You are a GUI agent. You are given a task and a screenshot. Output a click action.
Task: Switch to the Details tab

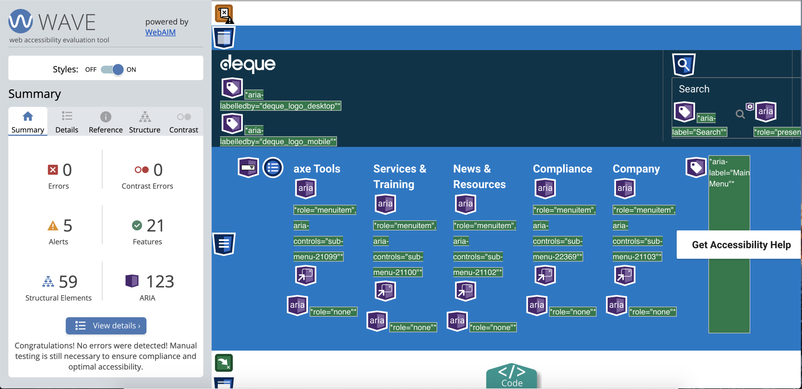tap(67, 122)
